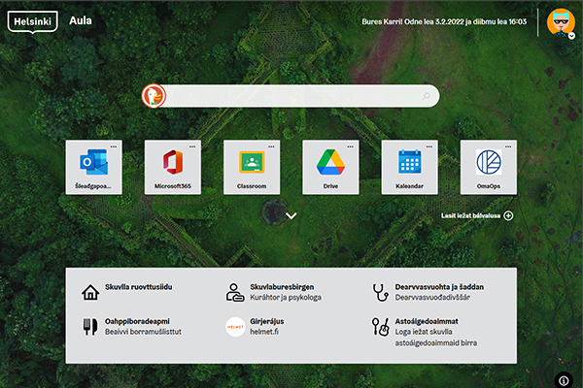
Task: Open the Kaleandar calendar tile
Action: pos(409,167)
